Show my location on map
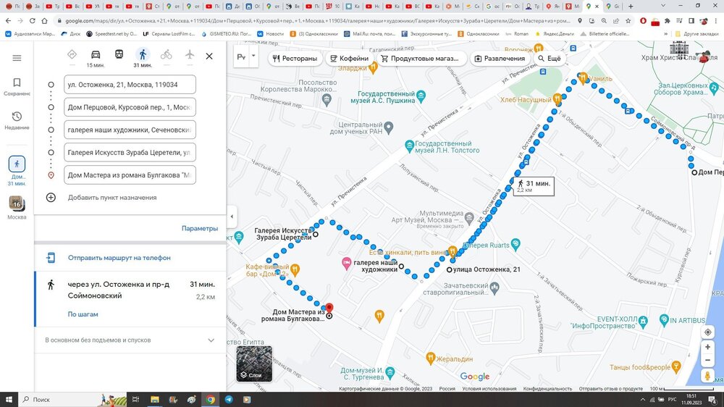Image resolution: width=724 pixels, height=407 pixels. point(707,332)
